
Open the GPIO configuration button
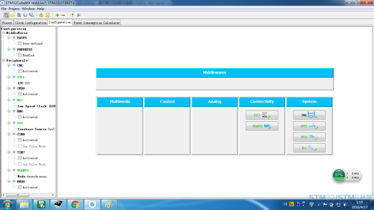pos(309,126)
